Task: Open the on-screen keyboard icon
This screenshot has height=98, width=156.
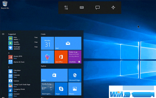Action: [82, 8]
